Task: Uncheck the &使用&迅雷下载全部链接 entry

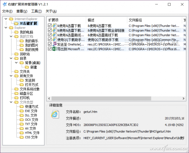Action: 50,30
